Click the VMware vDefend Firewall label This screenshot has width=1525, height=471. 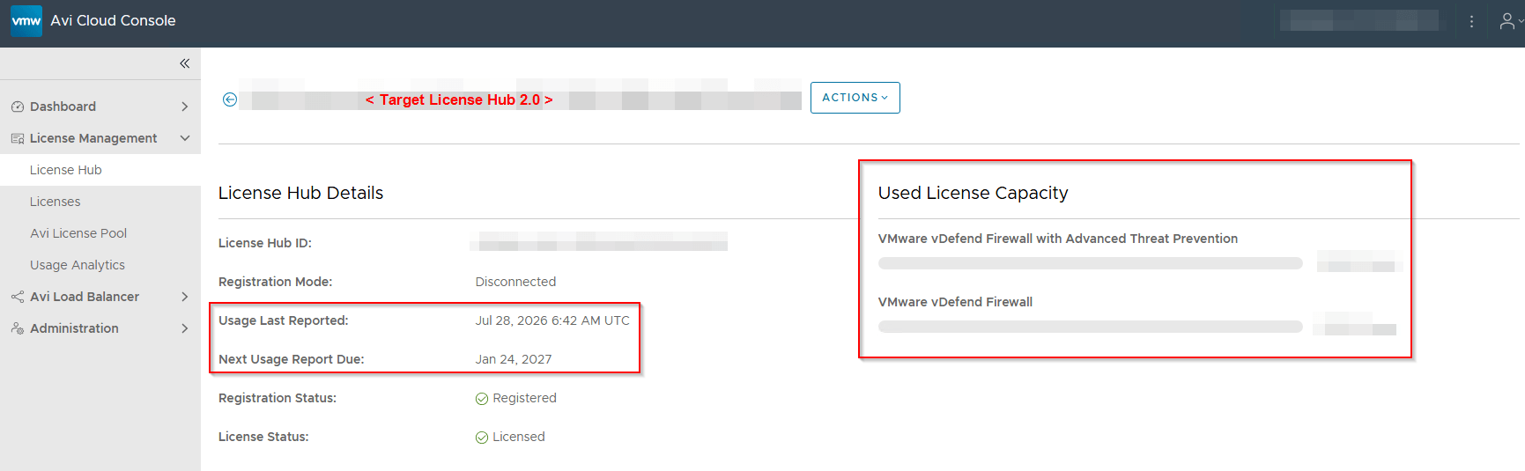(955, 302)
